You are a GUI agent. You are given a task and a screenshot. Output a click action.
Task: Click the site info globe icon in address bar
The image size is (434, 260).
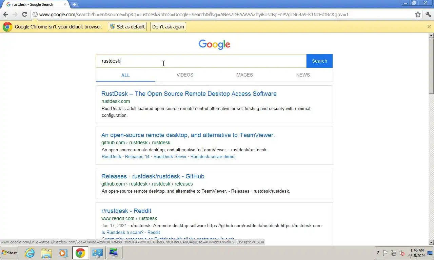coord(35,15)
